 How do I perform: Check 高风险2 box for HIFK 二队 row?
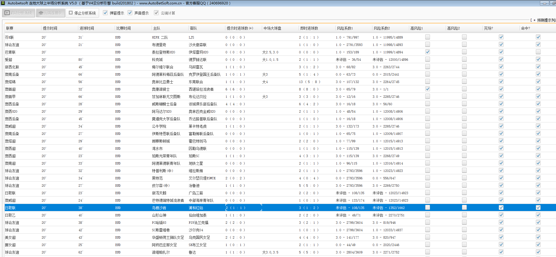click(x=464, y=37)
